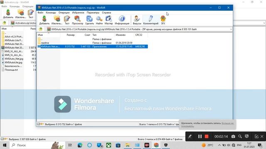The image size is (266, 149).
Task: Click Тест in background Activators.zip window
Action: (x=31, y=14)
